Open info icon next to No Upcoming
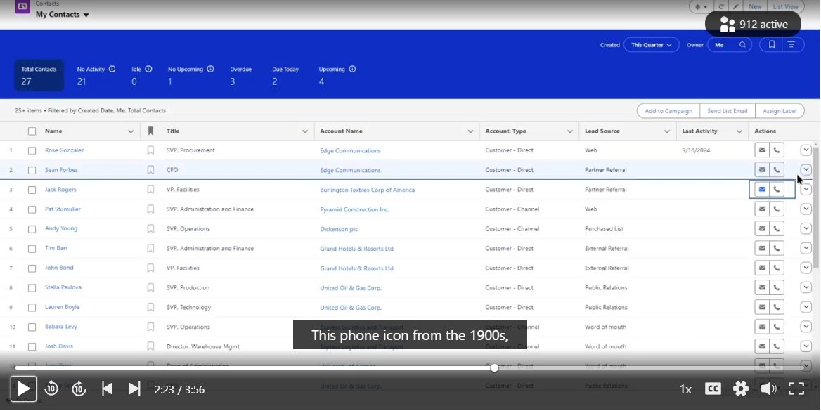The height and width of the screenshot is (411, 821). pos(210,69)
